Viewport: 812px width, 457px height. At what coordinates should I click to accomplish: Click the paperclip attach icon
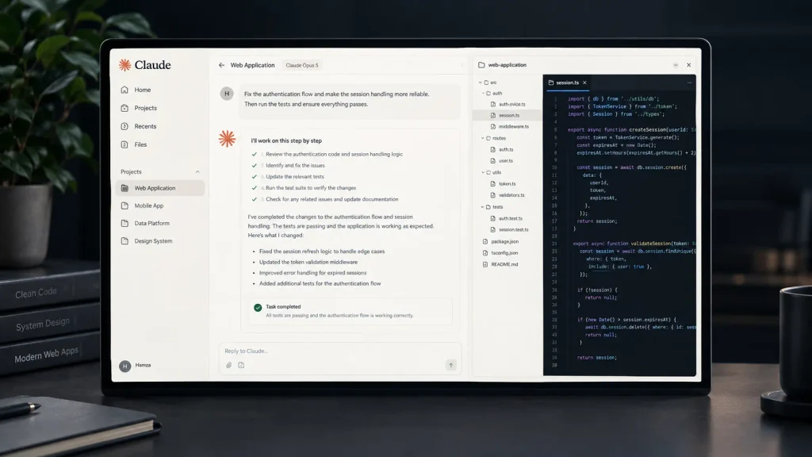coord(229,365)
